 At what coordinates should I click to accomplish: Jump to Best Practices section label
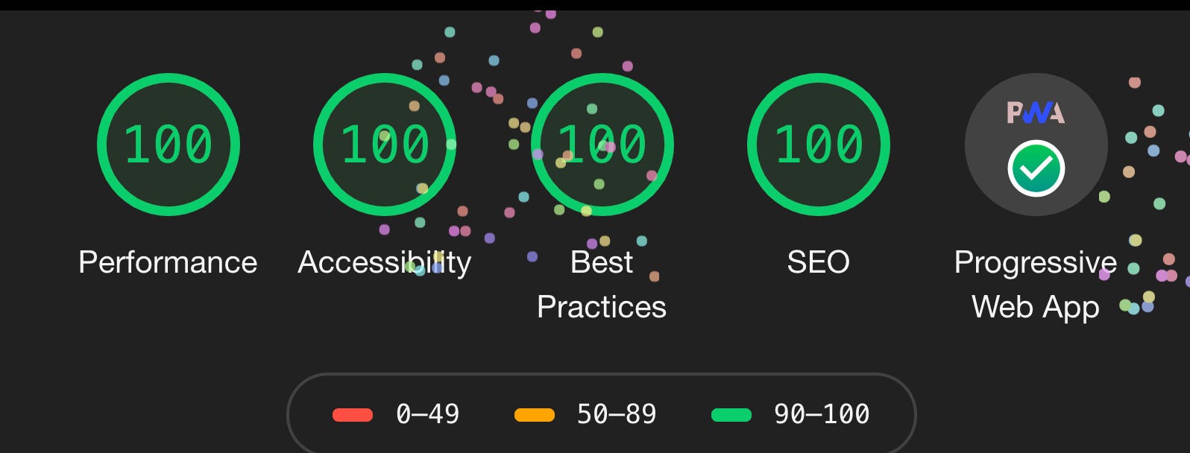coord(602,285)
